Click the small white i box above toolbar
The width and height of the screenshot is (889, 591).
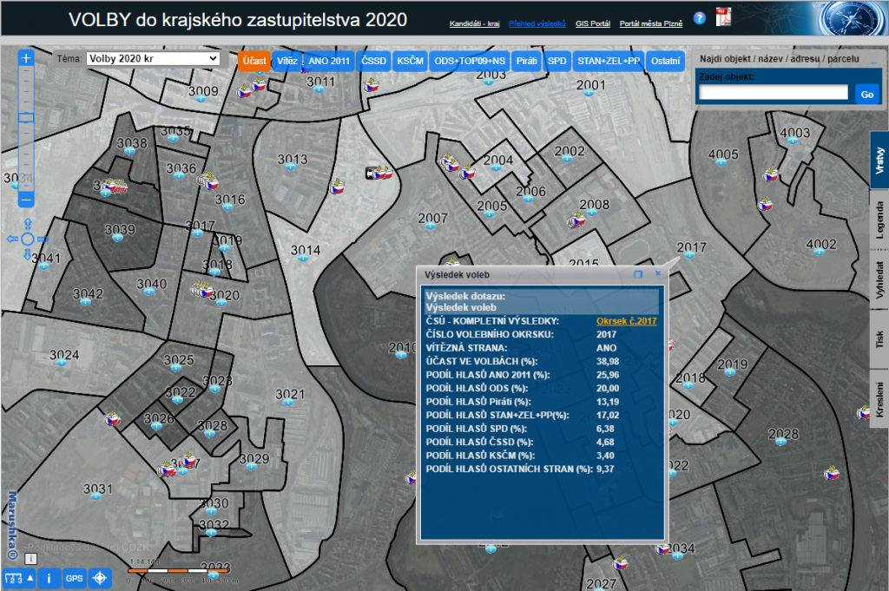click(x=31, y=559)
